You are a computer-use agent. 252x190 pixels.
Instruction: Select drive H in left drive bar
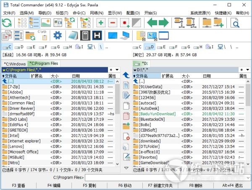pyautogui.click(x=68, y=47)
